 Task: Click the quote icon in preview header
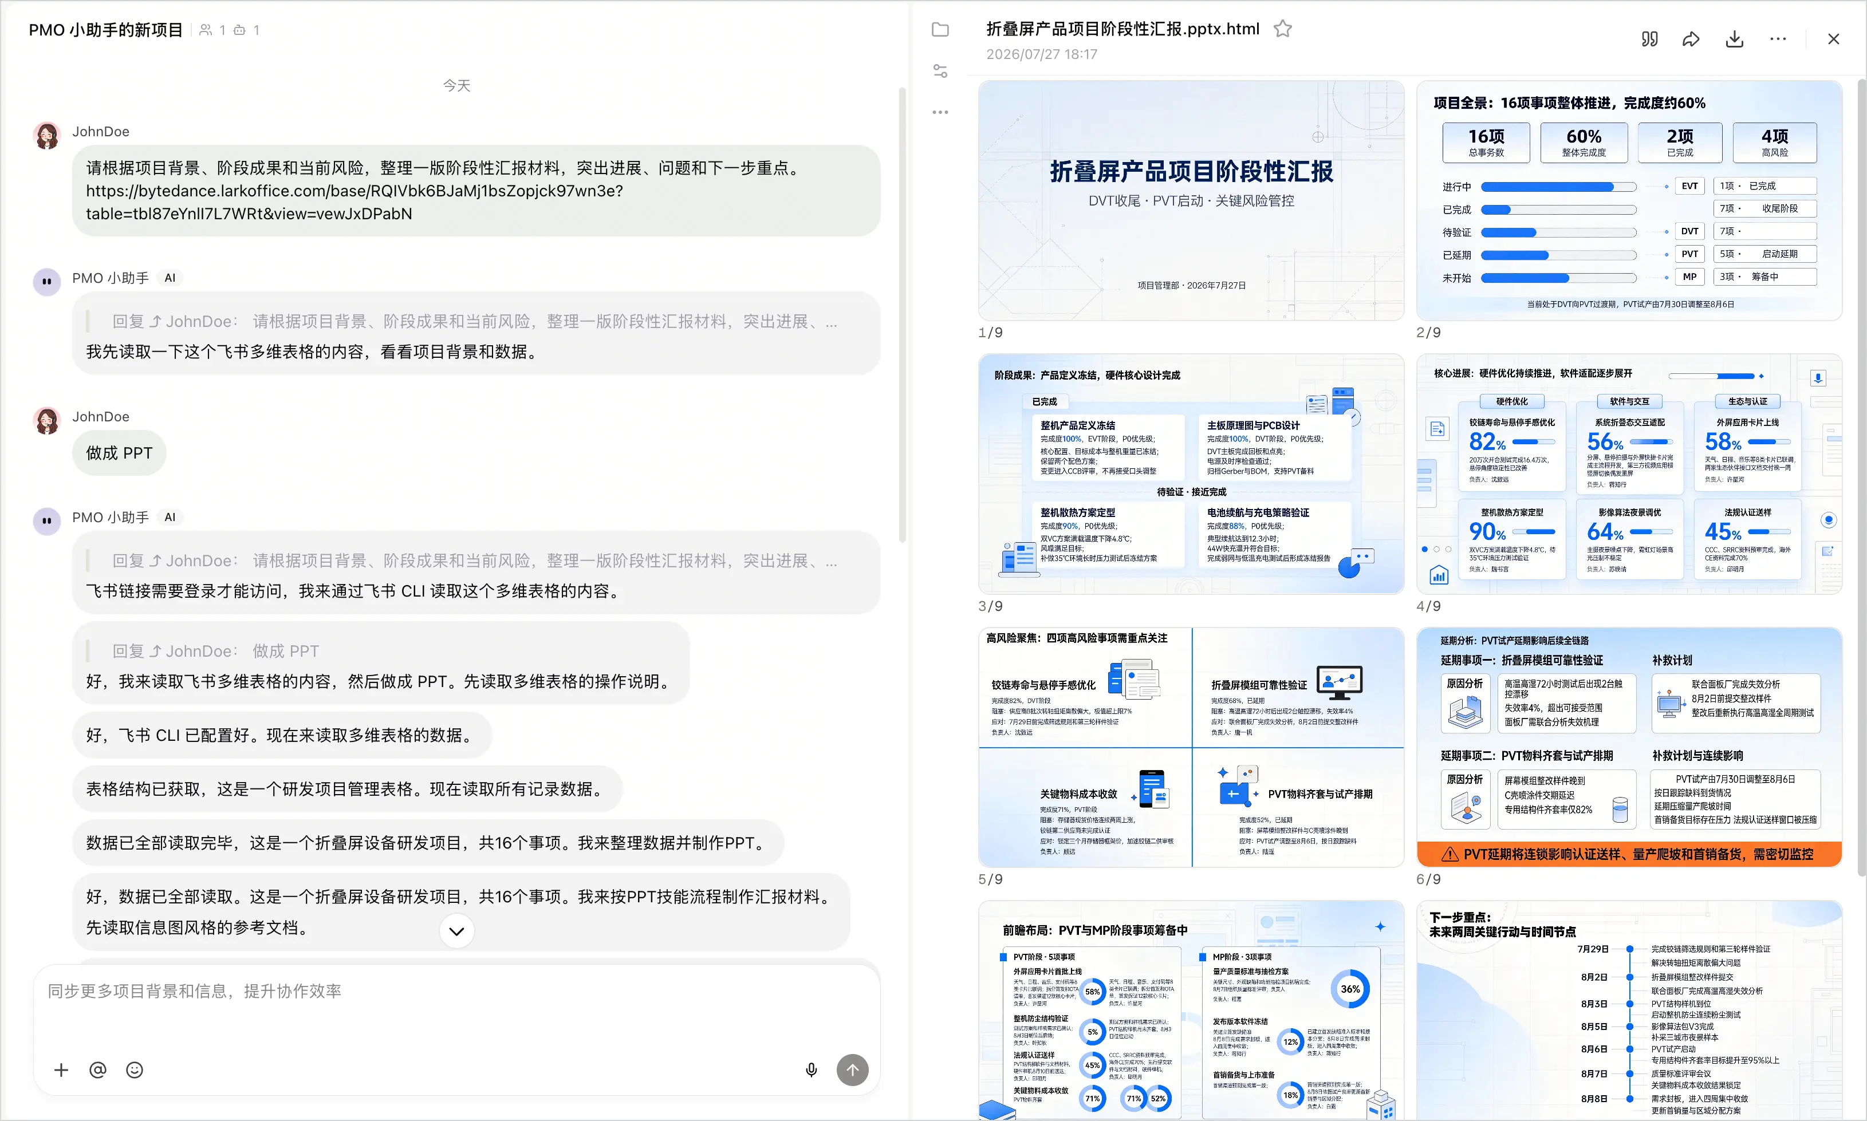click(x=1649, y=38)
